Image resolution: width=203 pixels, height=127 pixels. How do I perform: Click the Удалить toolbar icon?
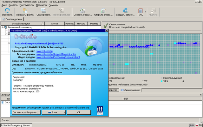tap(153, 11)
